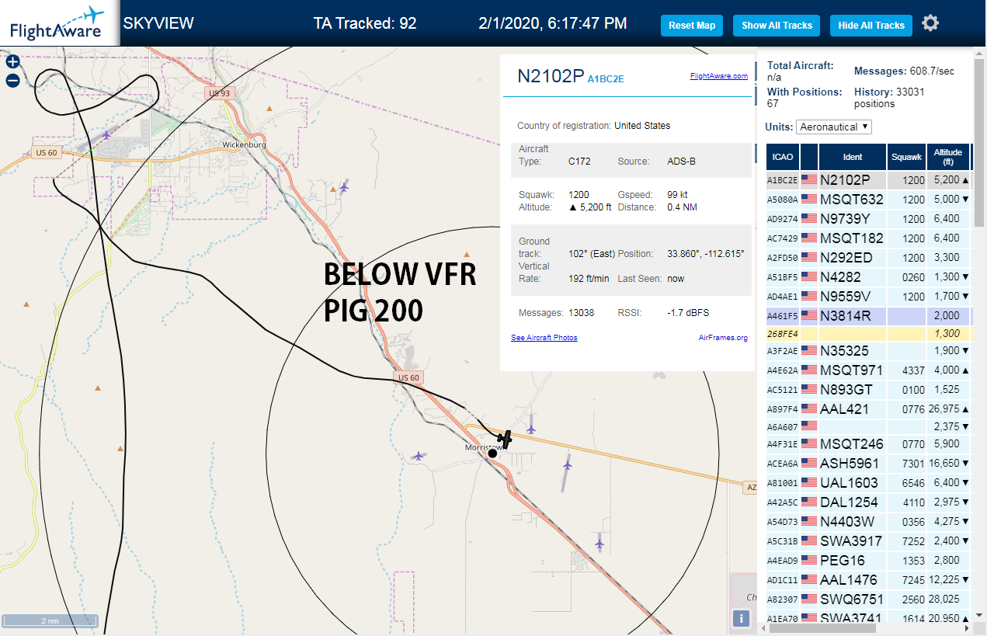Open the Units Aeronautical dropdown
Screen dimensions: 987x636
834,127
